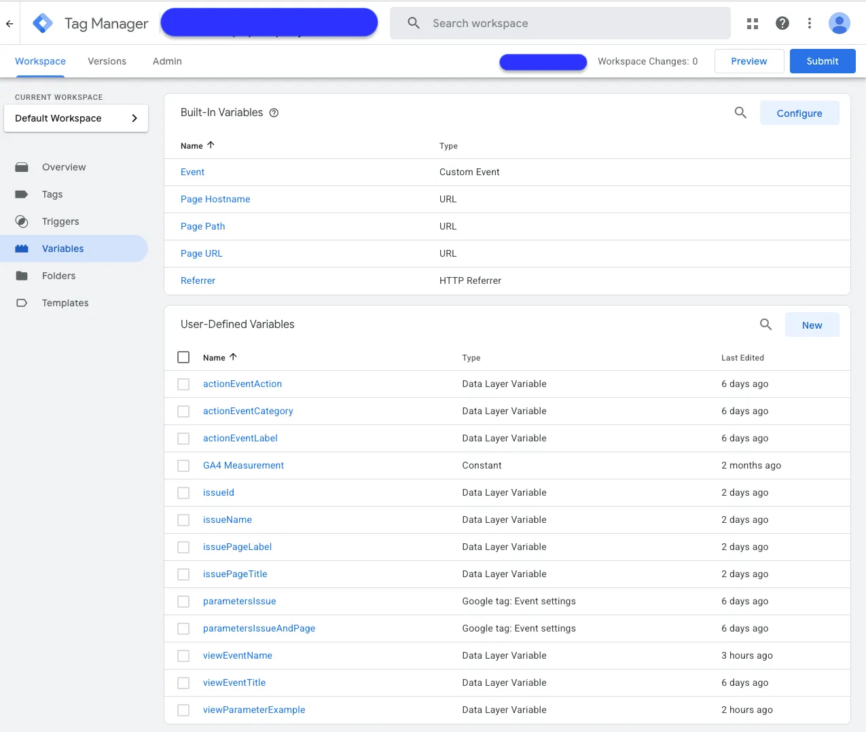The height and width of the screenshot is (732, 866).
Task: Sort Built-In Variables by Name arrow
Action: coord(211,145)
